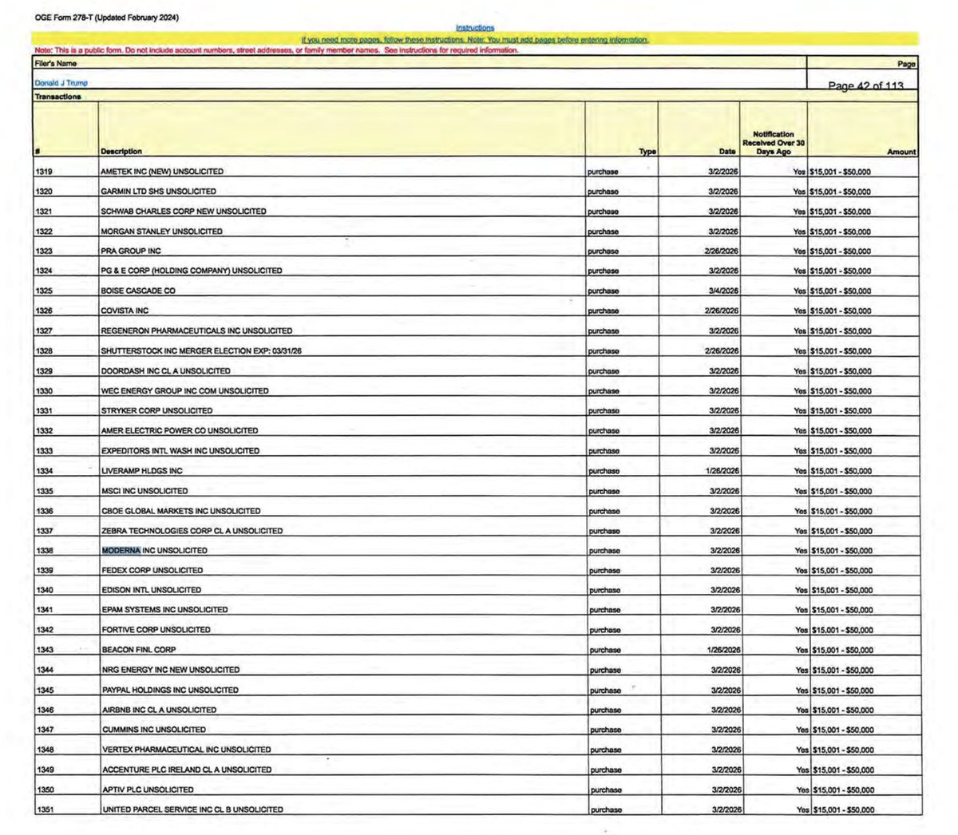This screenshot has width=958, height=835.
Task: Select CUMMINS INC UNSOLICITED description
Action: pyautogui.click(x=153, y=730)
